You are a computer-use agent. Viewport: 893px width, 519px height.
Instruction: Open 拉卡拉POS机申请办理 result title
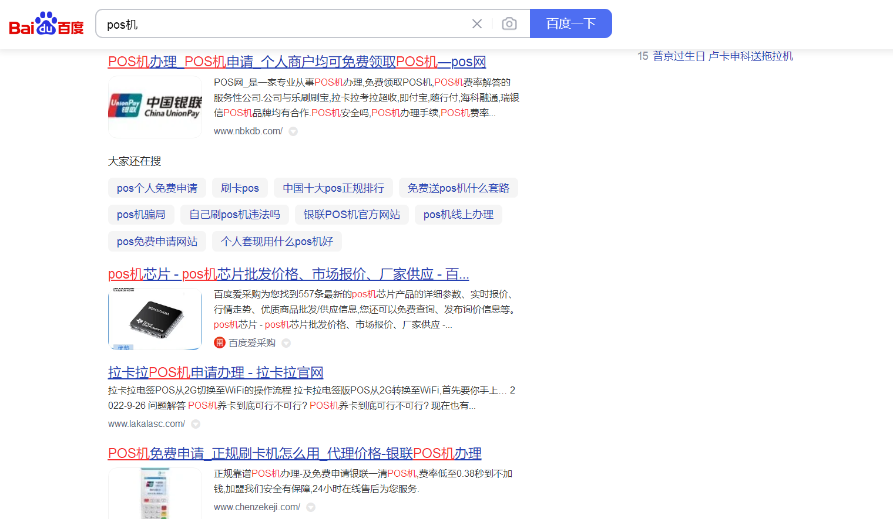216,372
